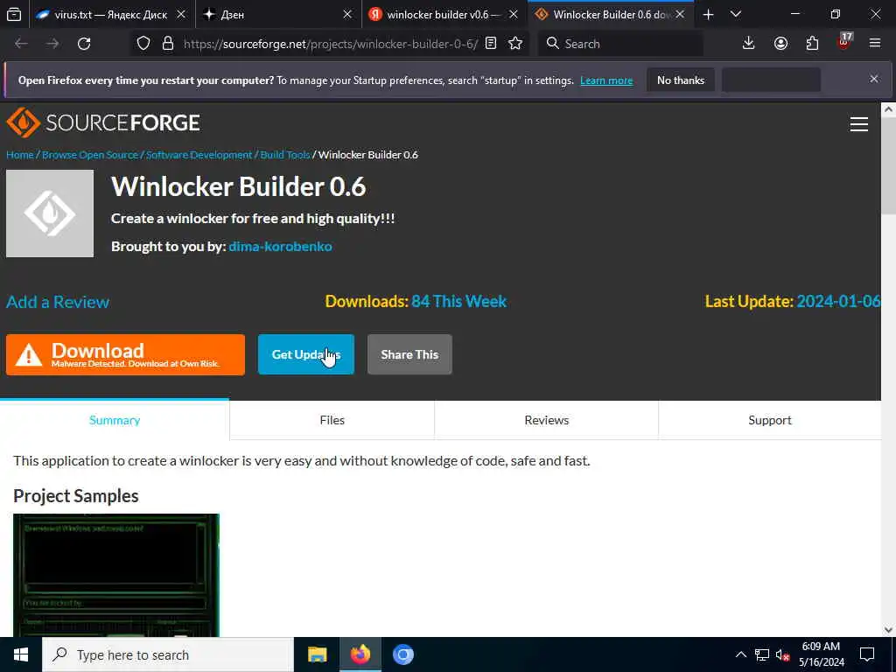Open the notification center icon
Image resolution: width=896 pixels, height=672 pixels.
[x=867, y=654]
